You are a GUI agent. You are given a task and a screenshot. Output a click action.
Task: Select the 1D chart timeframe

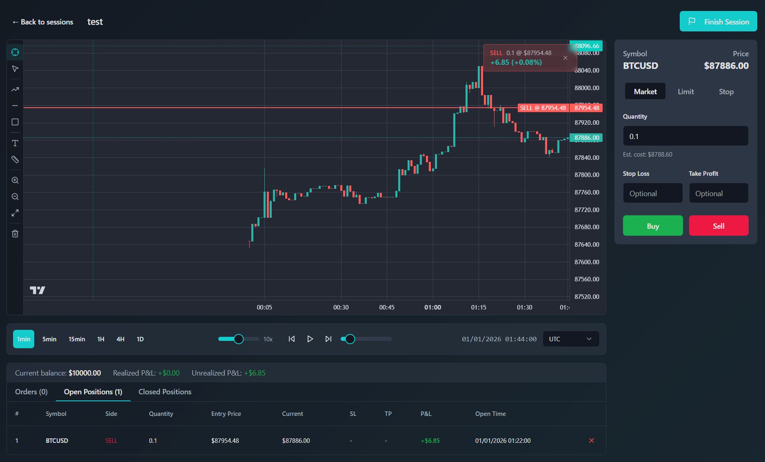click(x=140, y=339)
